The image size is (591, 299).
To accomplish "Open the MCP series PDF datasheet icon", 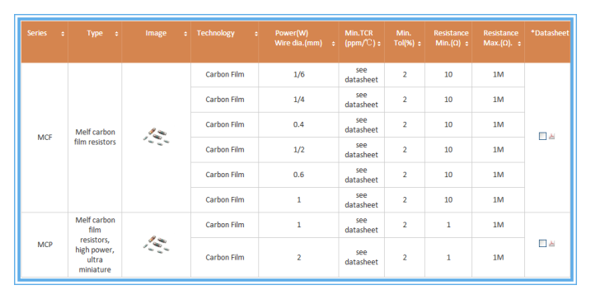I will click(551, 243).
